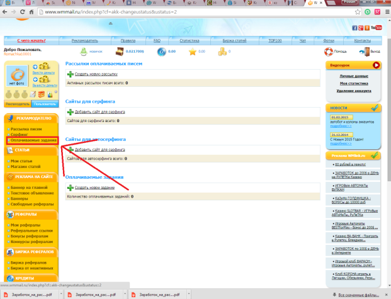
Task: Open Все скачанные файлы link
Action: tap(359, 295)
